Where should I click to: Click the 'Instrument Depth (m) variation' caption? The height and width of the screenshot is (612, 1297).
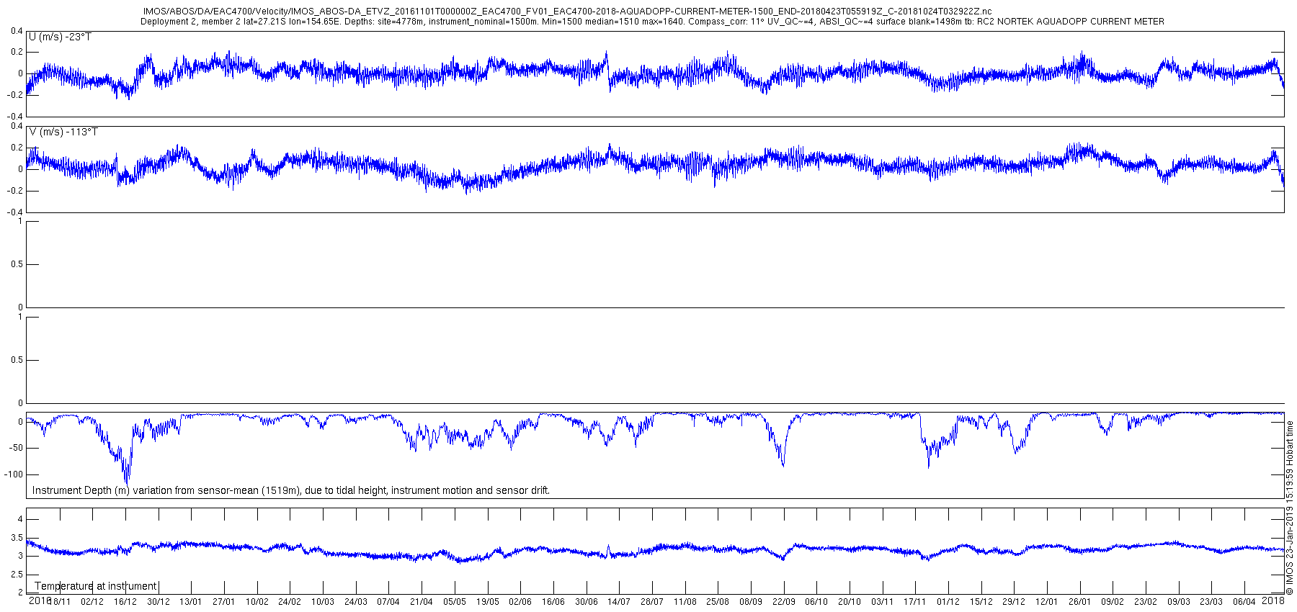[291, 490]
